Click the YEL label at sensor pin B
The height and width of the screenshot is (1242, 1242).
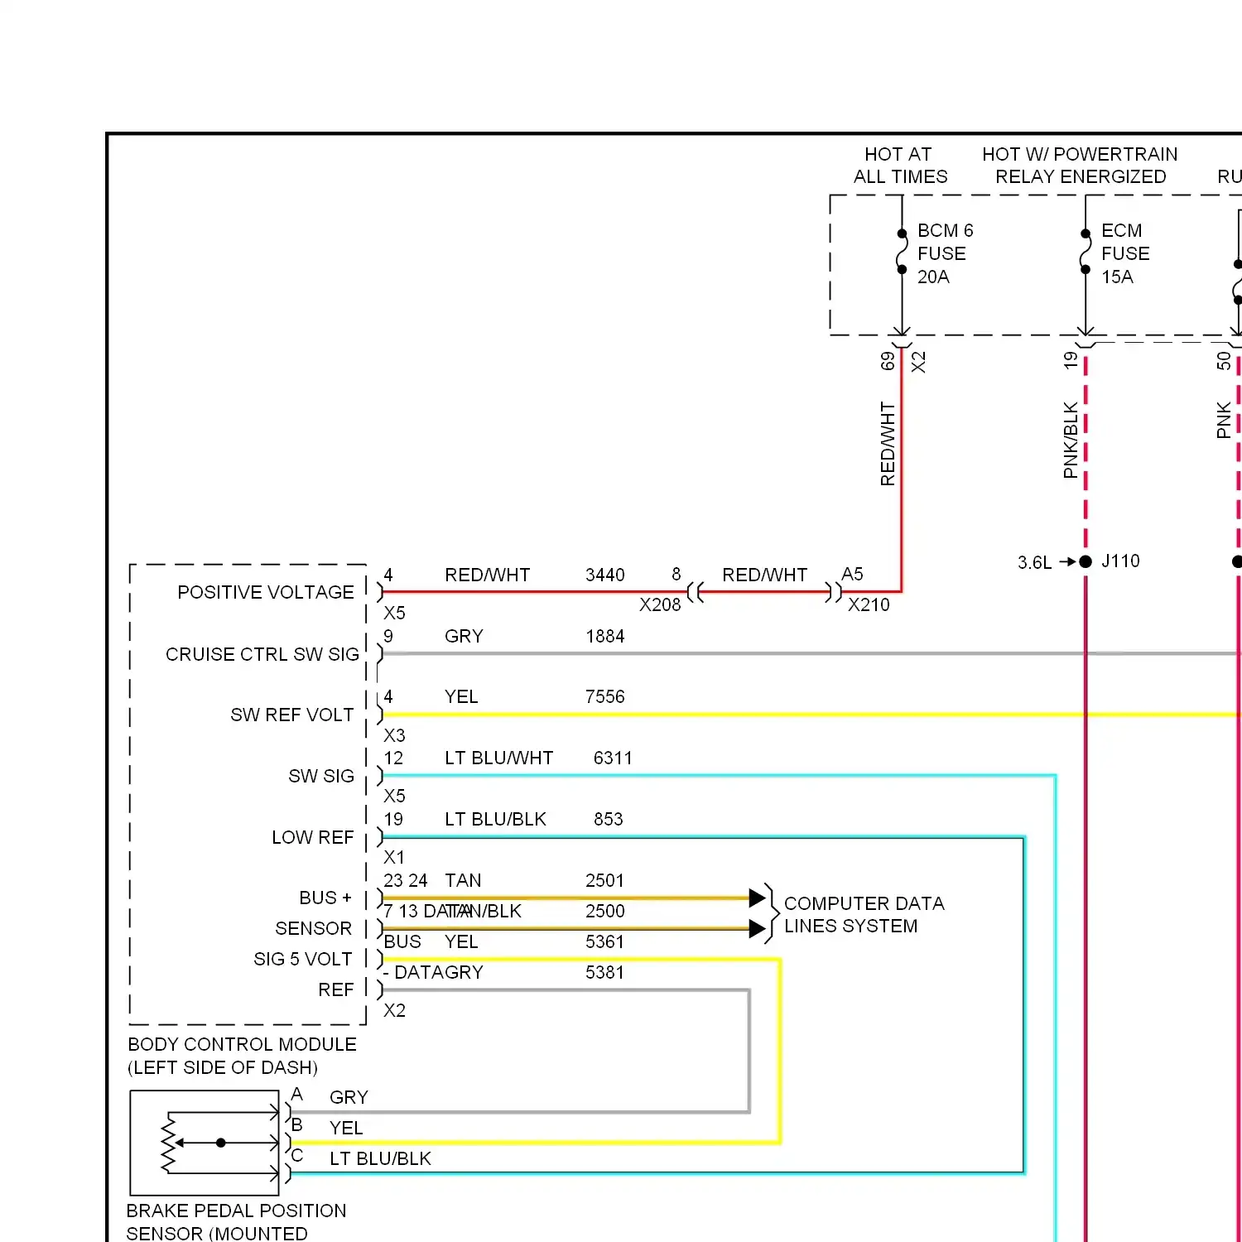346,1128
